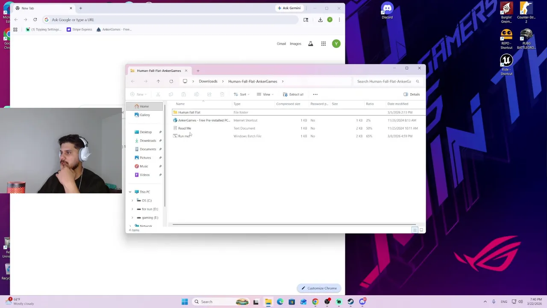Click the Google account avatar on New Tab page
The image size is (547, 308).
click(336, 44)
